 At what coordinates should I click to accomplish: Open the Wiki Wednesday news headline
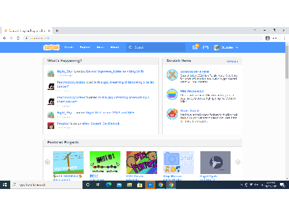click(x=191, y=91)
